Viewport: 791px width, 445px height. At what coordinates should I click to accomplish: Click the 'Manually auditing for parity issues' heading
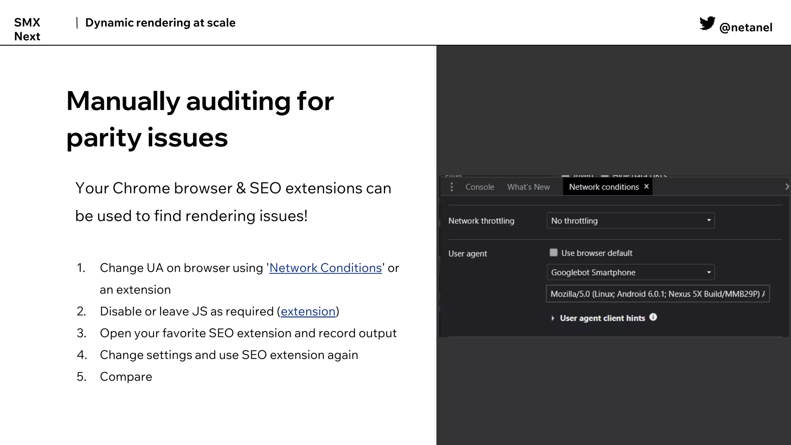click(200, 119)
